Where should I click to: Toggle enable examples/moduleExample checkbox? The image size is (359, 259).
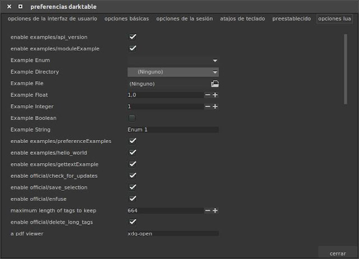132,48
